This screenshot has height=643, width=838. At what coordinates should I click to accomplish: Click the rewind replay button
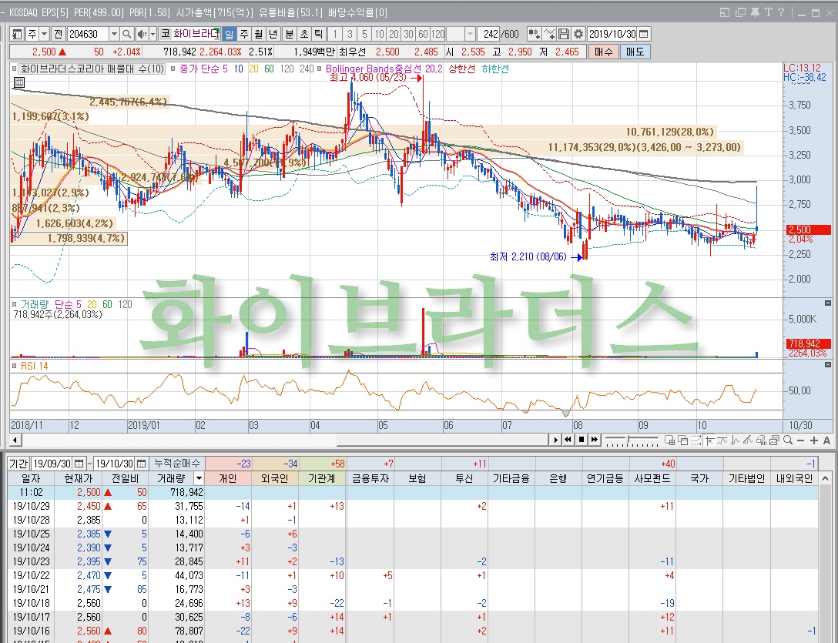[x=568, y=440]
